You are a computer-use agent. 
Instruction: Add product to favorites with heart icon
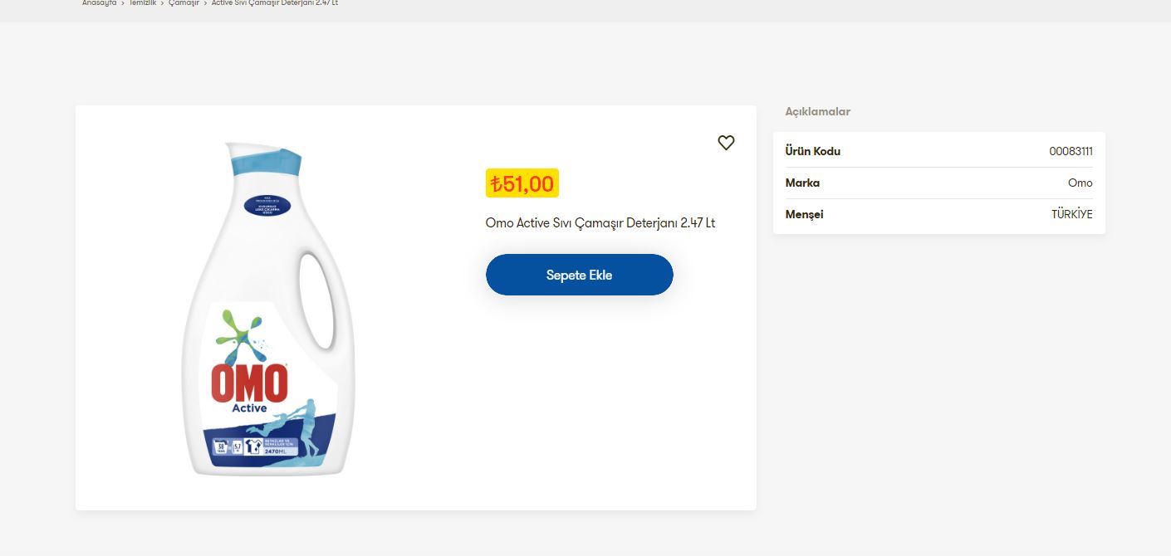[x=726, y=143]
